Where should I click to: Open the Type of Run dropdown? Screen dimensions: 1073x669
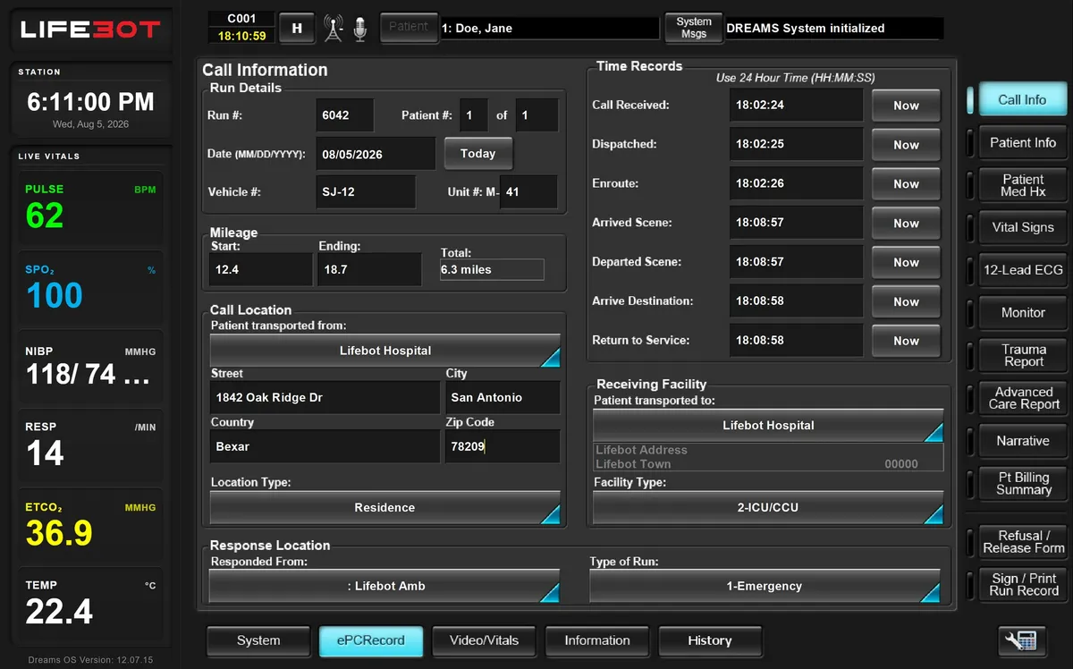[765, 586]
